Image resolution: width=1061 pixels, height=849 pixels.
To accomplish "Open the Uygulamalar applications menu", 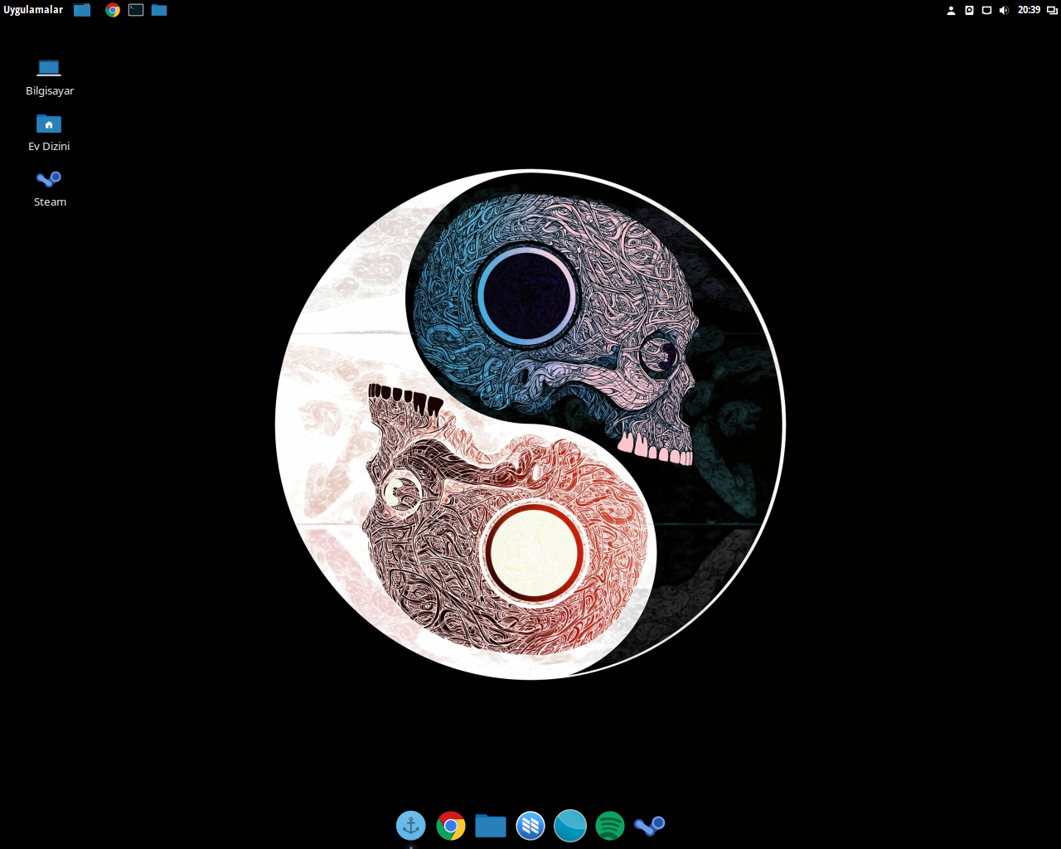I will click(x=33, y=10).
